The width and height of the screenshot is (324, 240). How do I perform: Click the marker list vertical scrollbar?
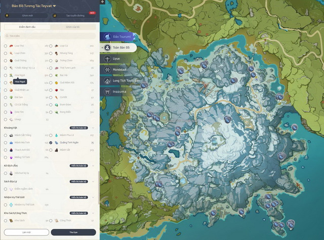98,182
